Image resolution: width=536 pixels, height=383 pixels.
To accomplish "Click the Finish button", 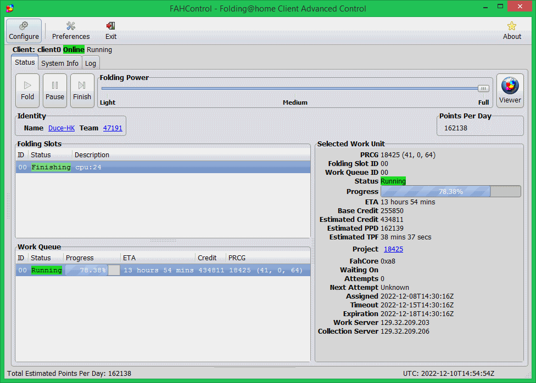I will click(x=82, y=91).
